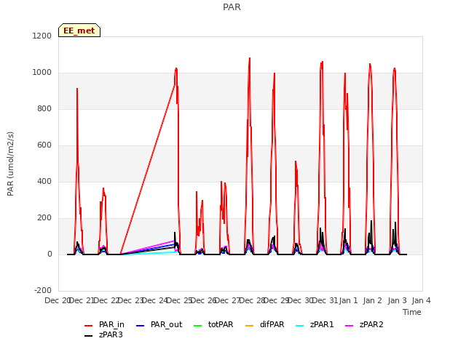This screenshot has width=466, height=349.
Task: Click the zPAR3 legend label
Action: [111, 334]
